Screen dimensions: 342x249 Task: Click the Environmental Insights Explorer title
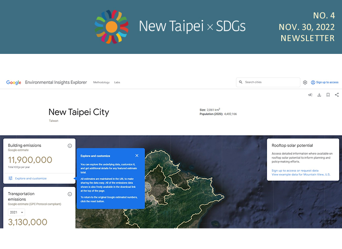click(56, 82)
